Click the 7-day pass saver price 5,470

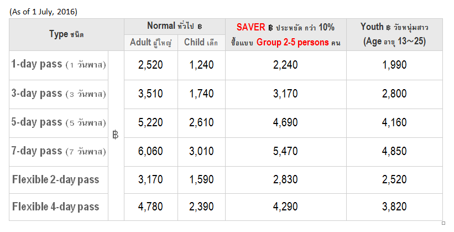click(x=286, y=152)
